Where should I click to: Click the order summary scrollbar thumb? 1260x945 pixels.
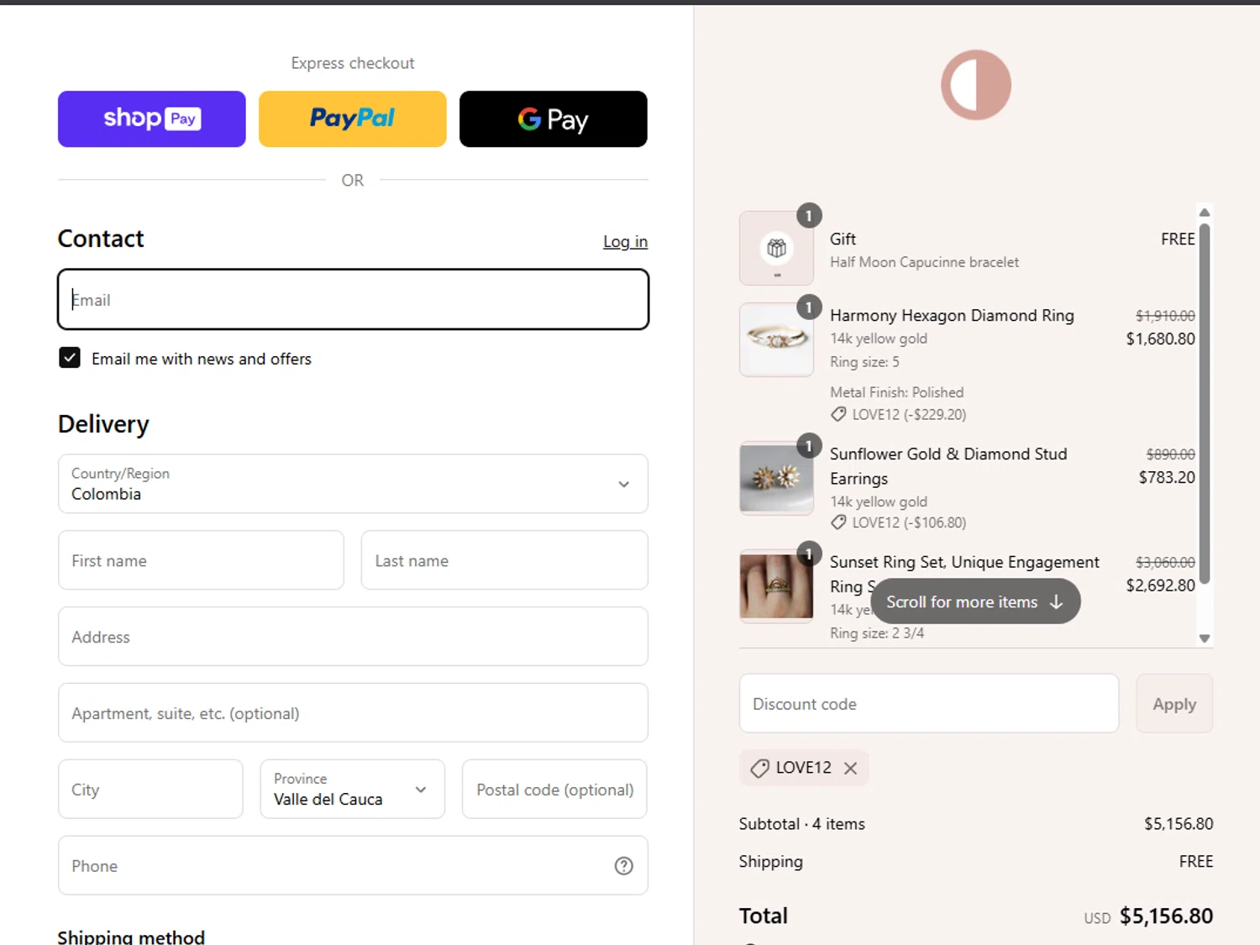pyautogui.click(x=1205, y=403)
